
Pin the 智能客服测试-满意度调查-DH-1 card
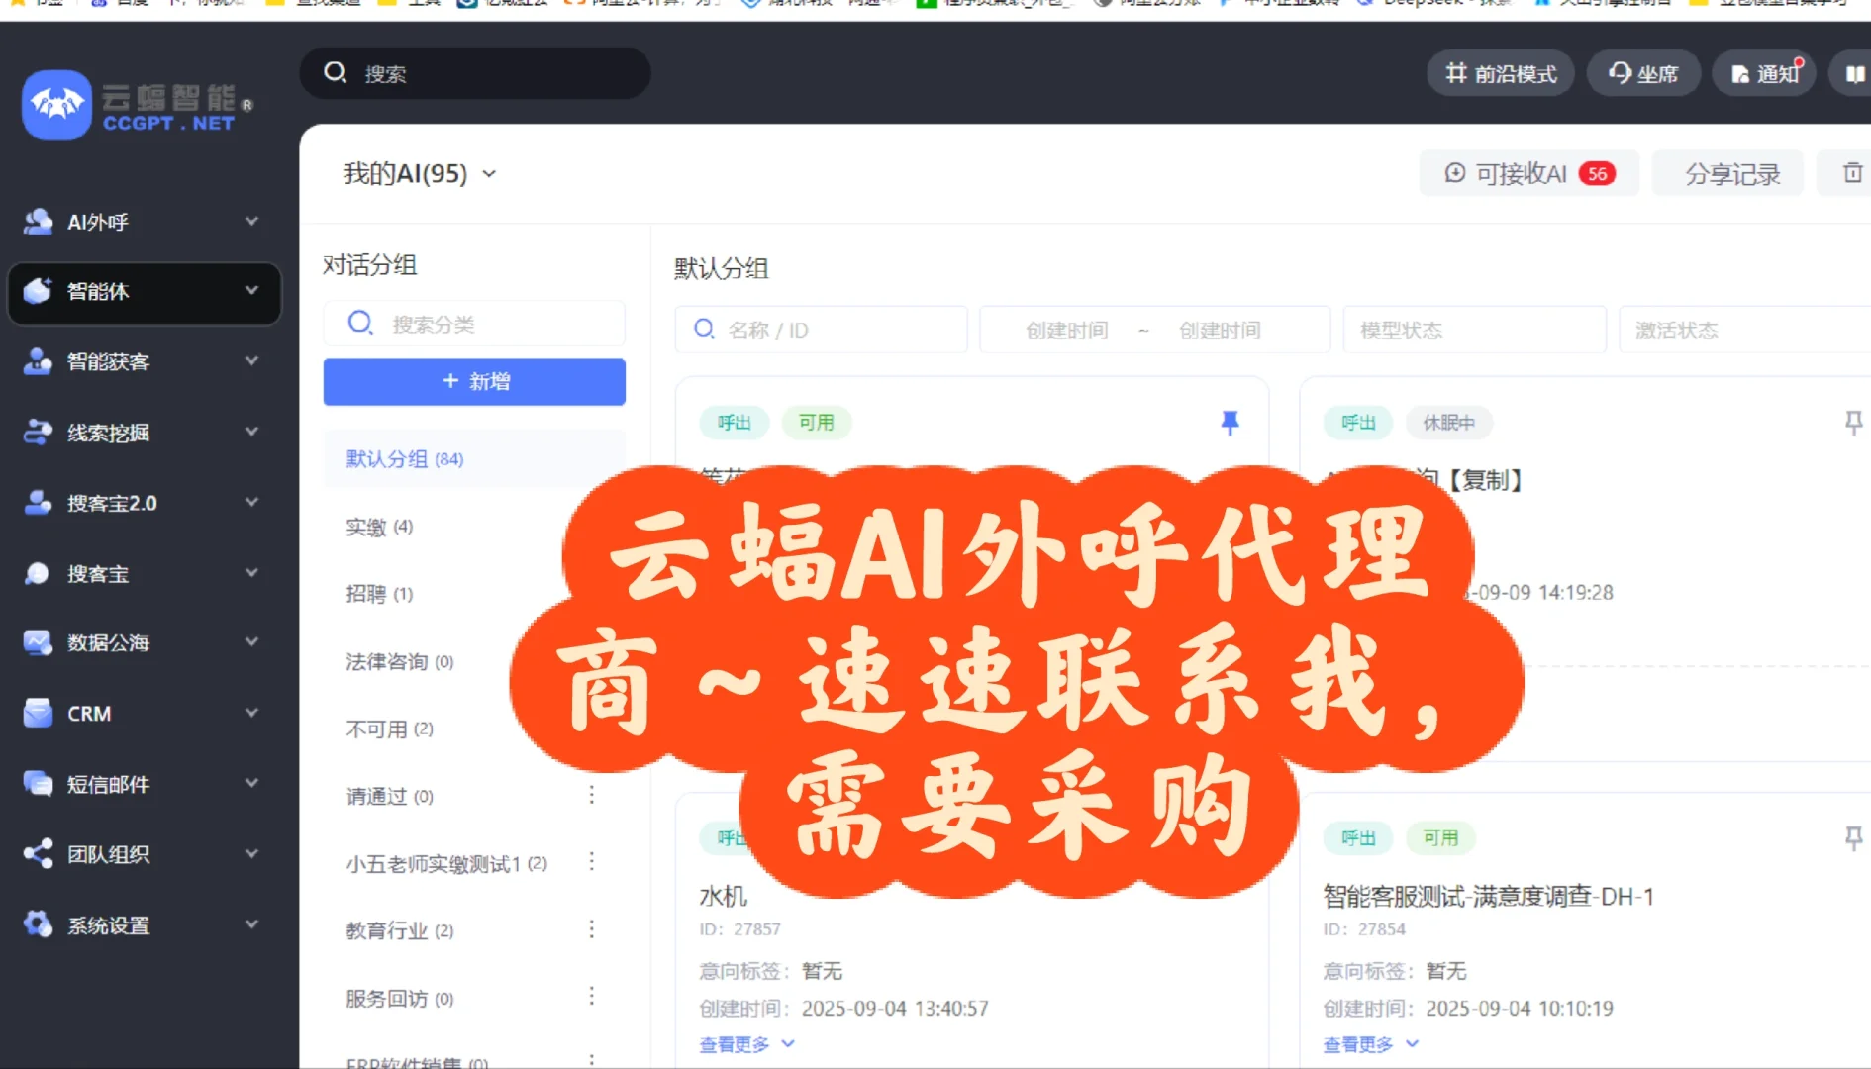pos(1852,838)
